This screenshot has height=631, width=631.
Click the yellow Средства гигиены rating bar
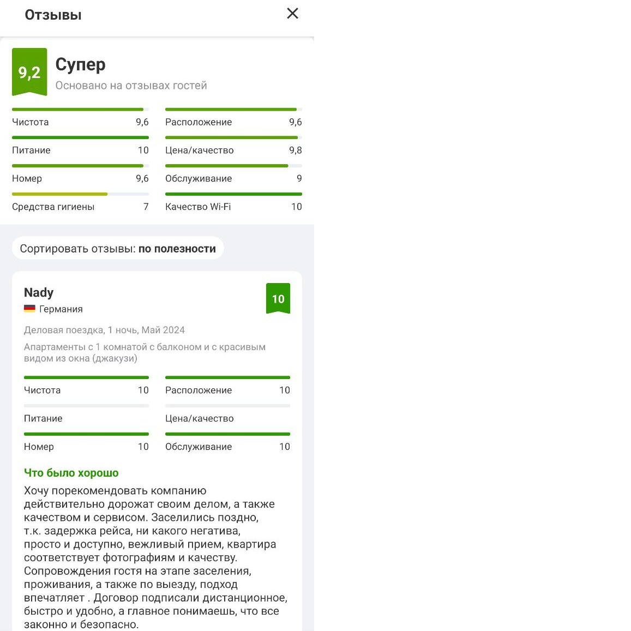pos(60,194)
